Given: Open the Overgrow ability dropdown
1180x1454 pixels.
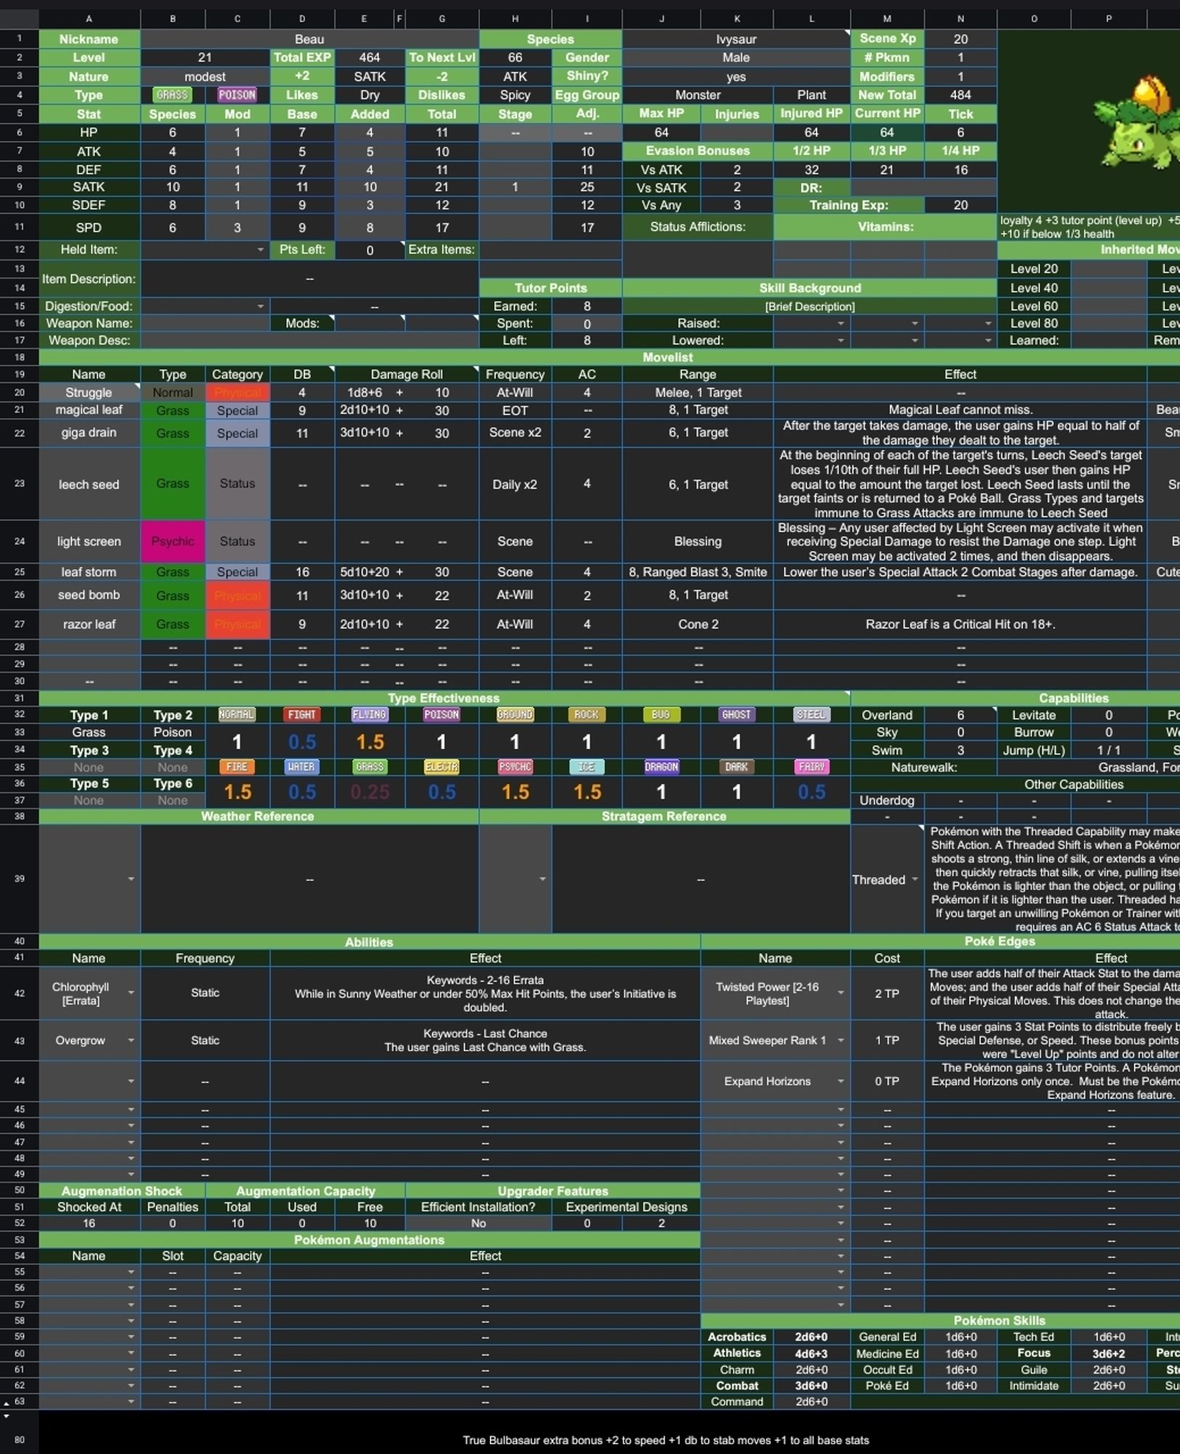Looking at the screenshot, I should pyautogui.click(x=131, y=1040).
